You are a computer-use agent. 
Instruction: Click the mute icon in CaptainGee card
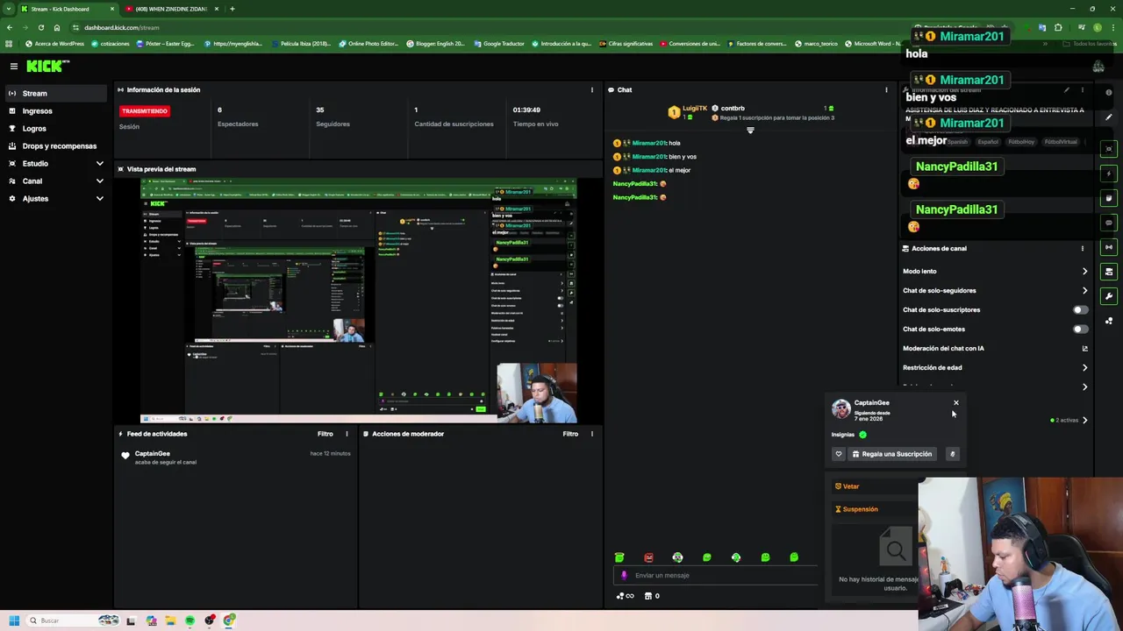[x=953, y=454]
